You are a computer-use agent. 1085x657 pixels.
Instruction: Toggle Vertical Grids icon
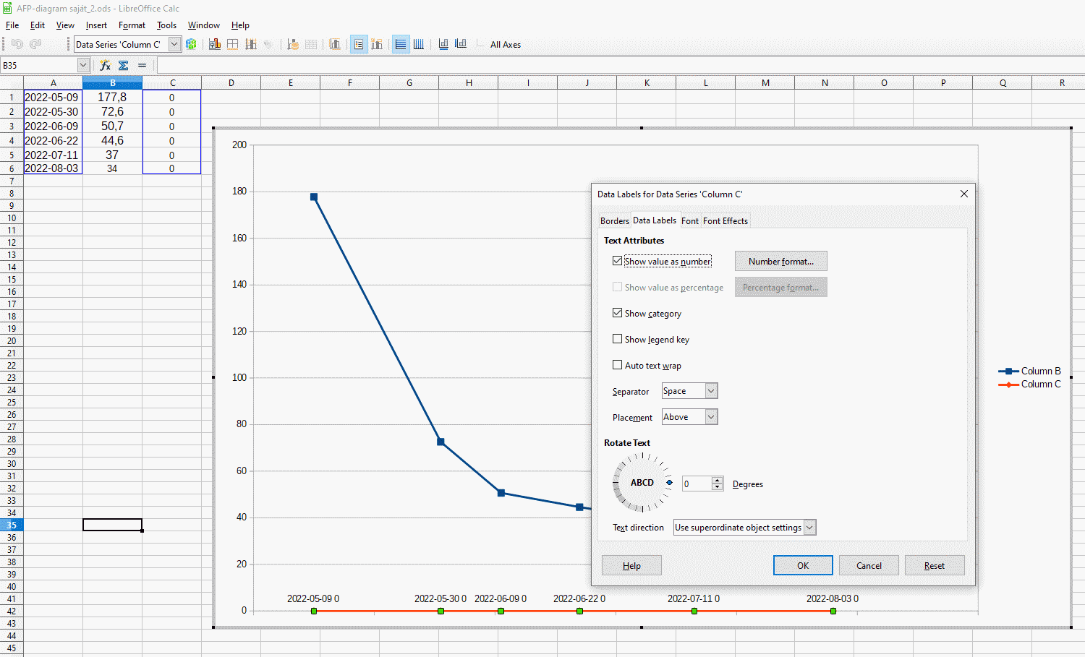419,44
